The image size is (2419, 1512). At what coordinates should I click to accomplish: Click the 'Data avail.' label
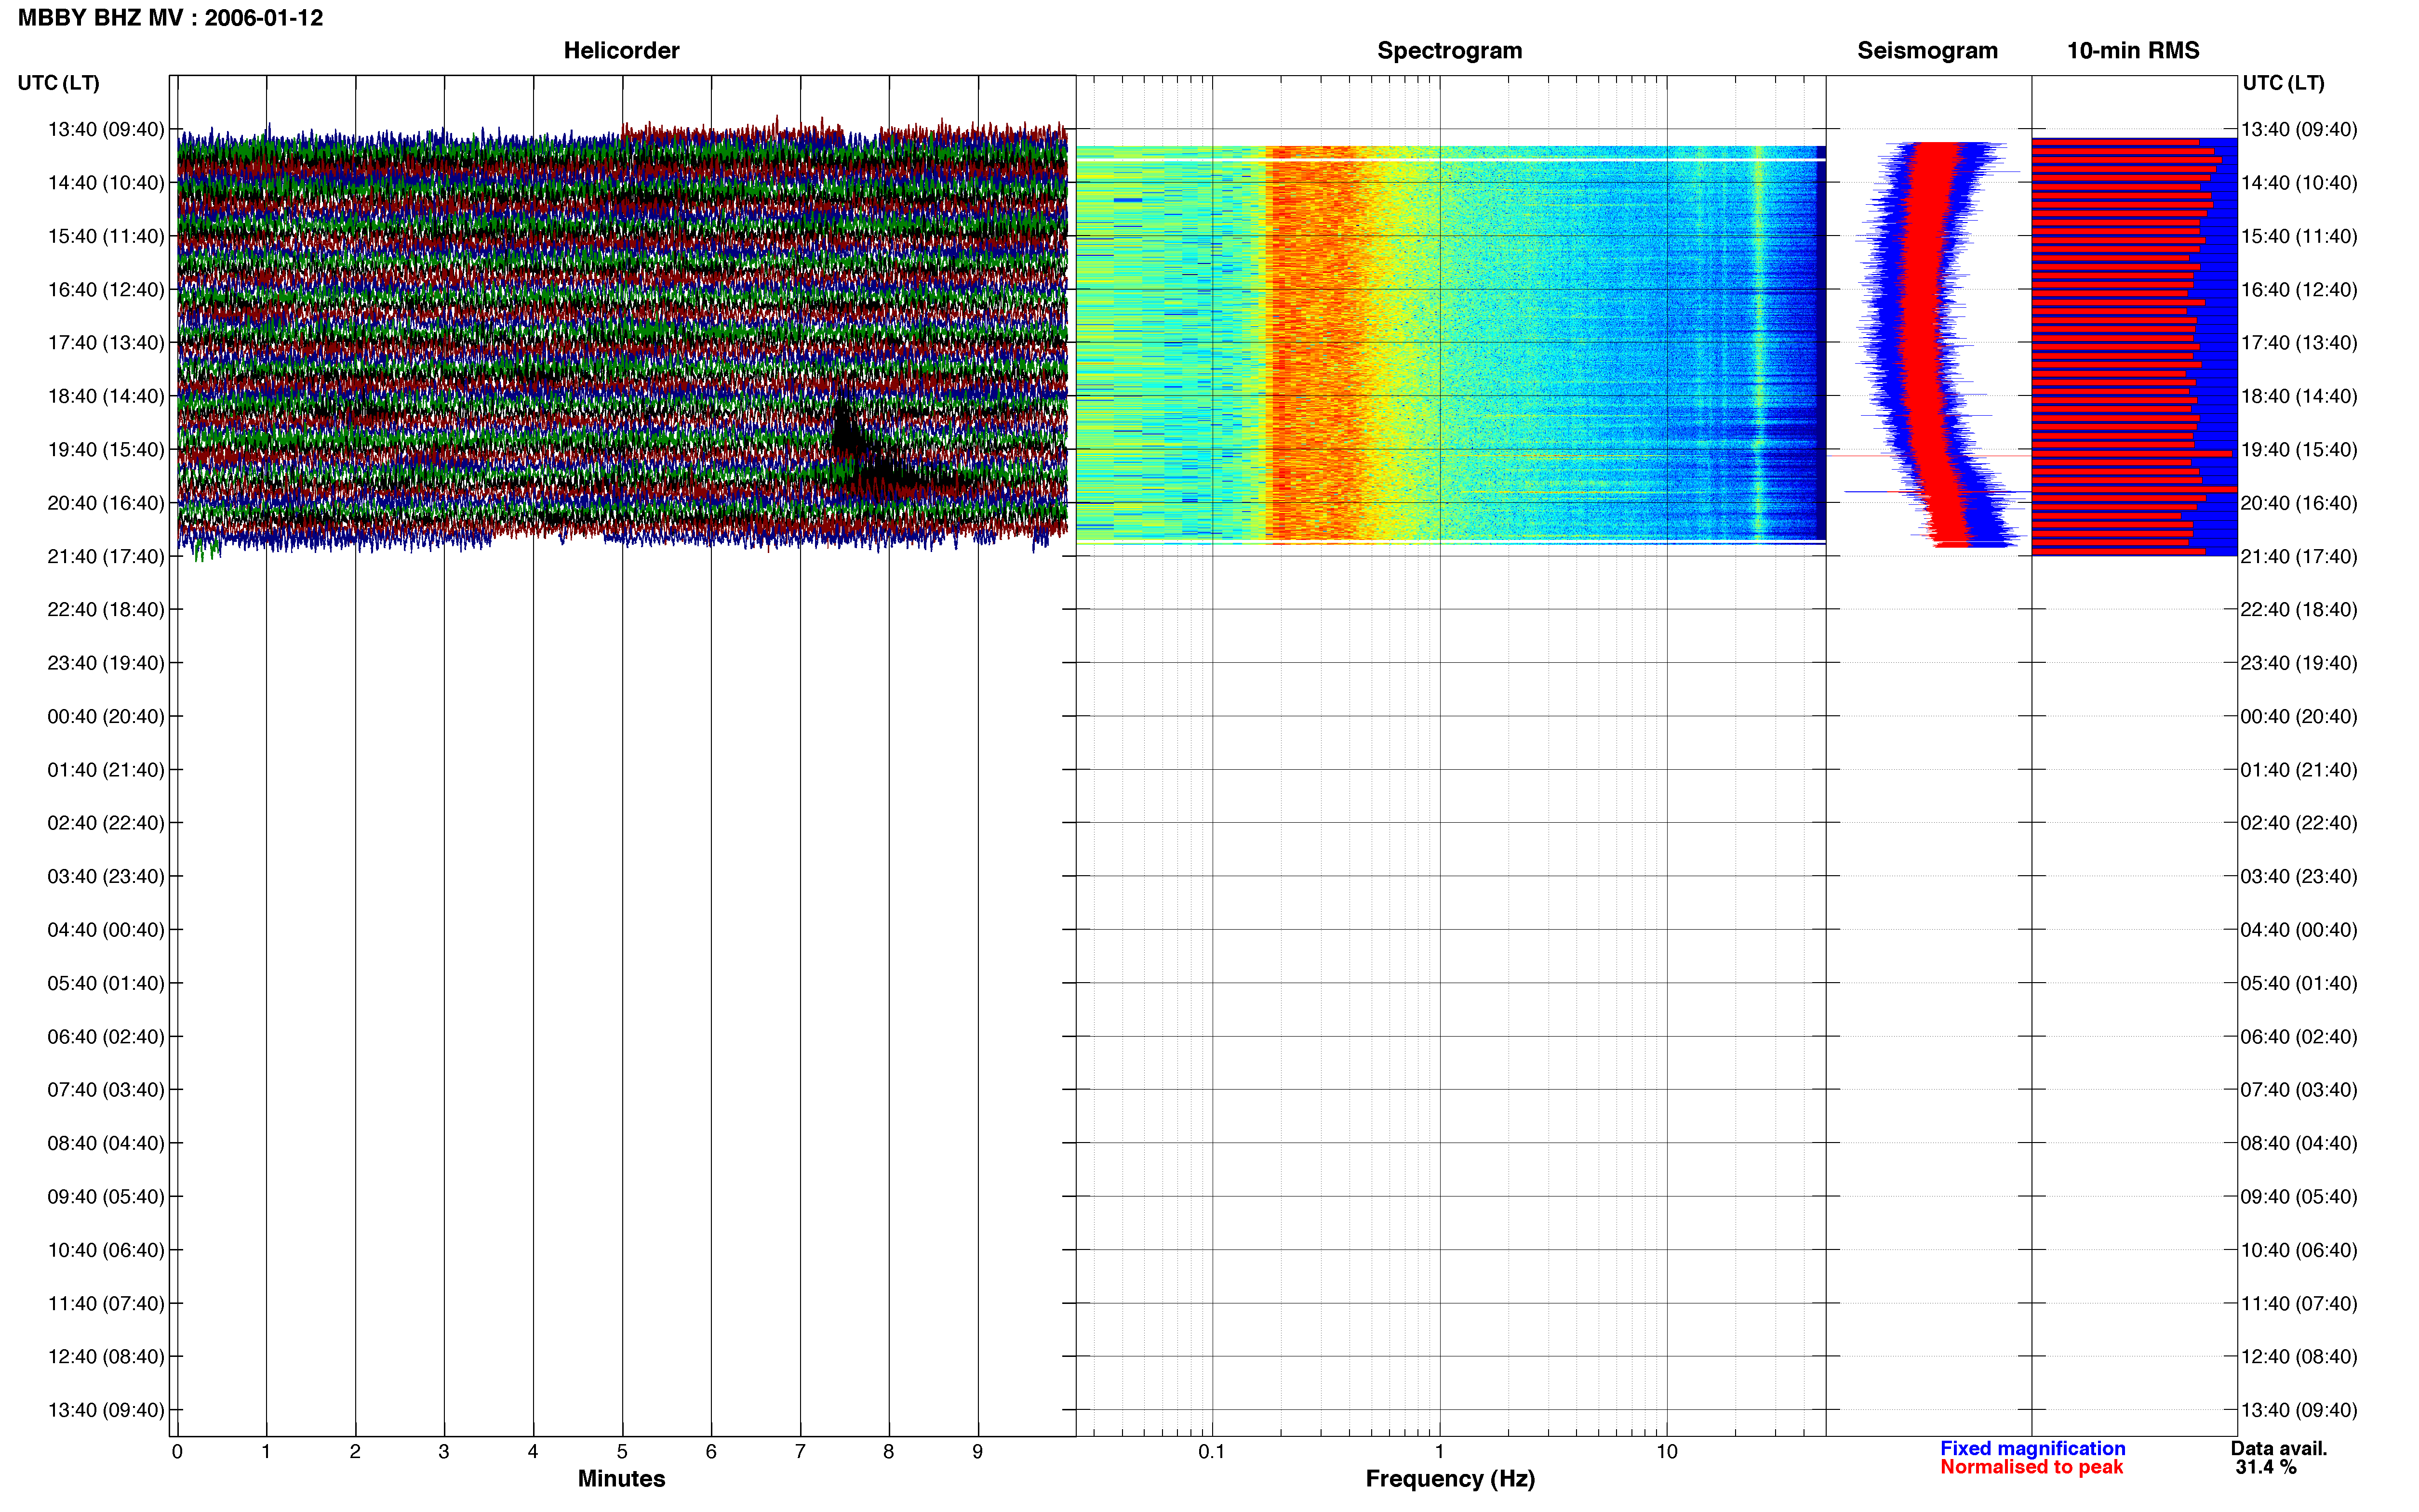(2279, 1449)
